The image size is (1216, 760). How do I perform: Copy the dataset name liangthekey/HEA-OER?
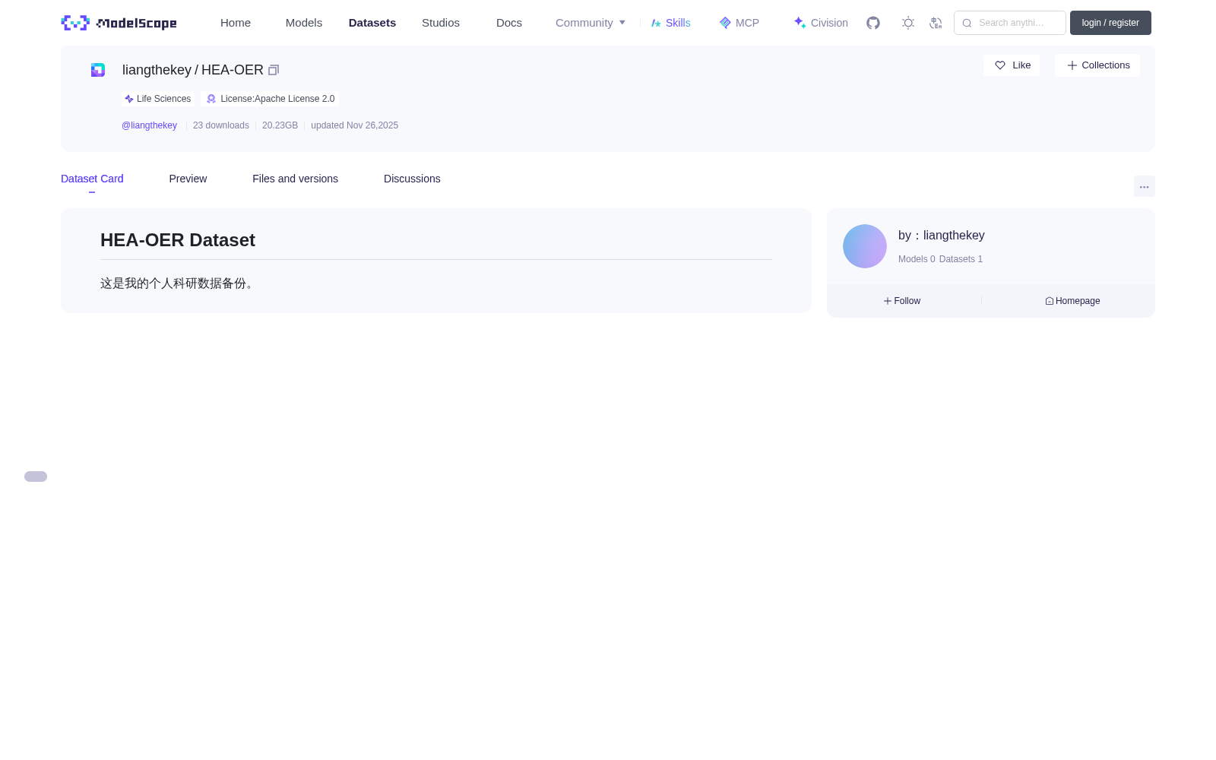pyautogui.click(x=274, y=70)
